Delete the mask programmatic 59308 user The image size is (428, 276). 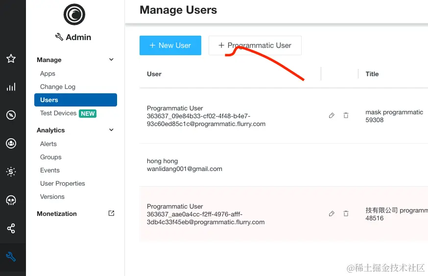346,115
